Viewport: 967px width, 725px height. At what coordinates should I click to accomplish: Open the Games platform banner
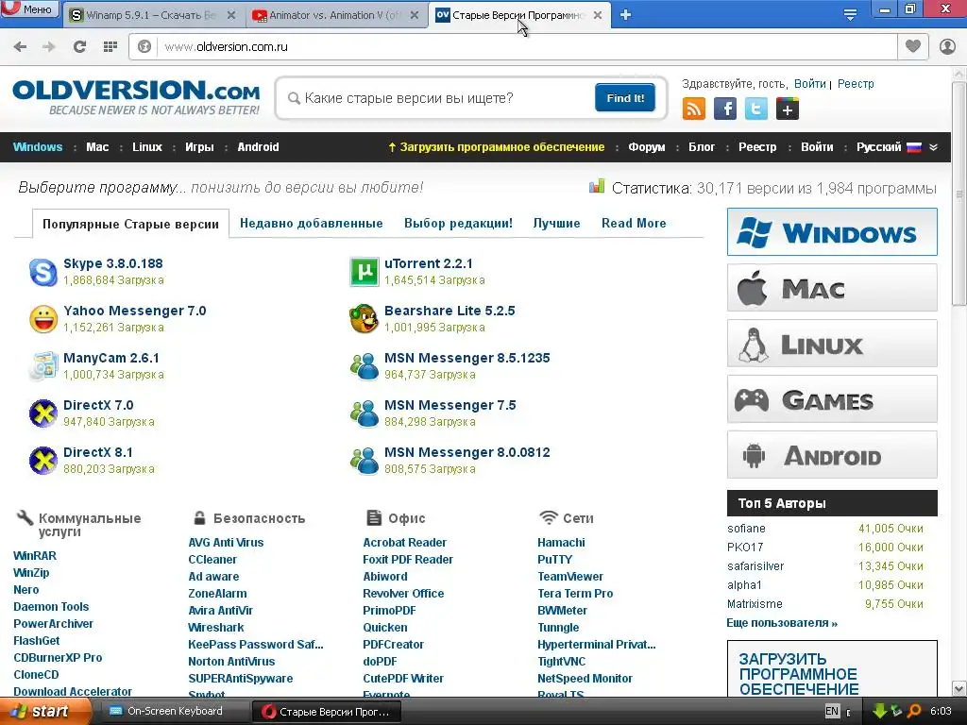(832, 399)
